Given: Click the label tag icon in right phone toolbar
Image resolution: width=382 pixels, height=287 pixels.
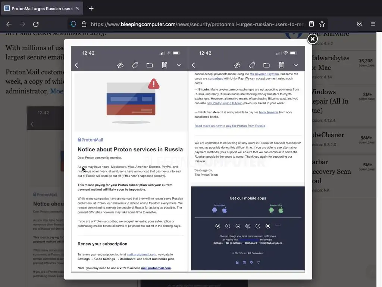Looking at the screenshot, I should coord(252,65).
